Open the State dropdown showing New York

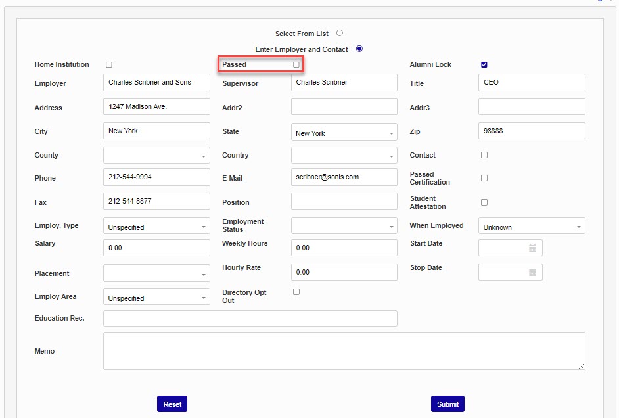click(x=344, y=133)
